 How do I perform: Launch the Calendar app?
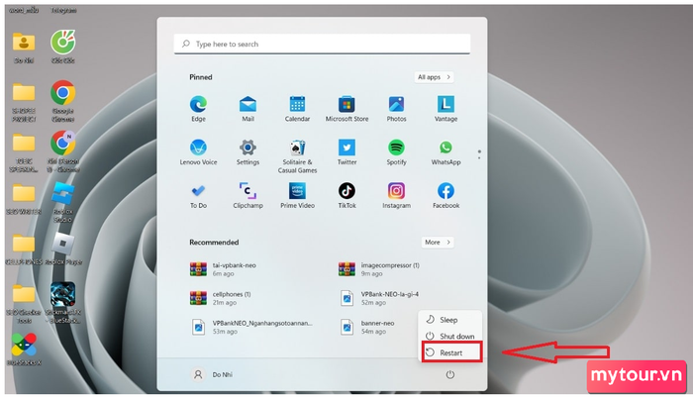point(297,108)
